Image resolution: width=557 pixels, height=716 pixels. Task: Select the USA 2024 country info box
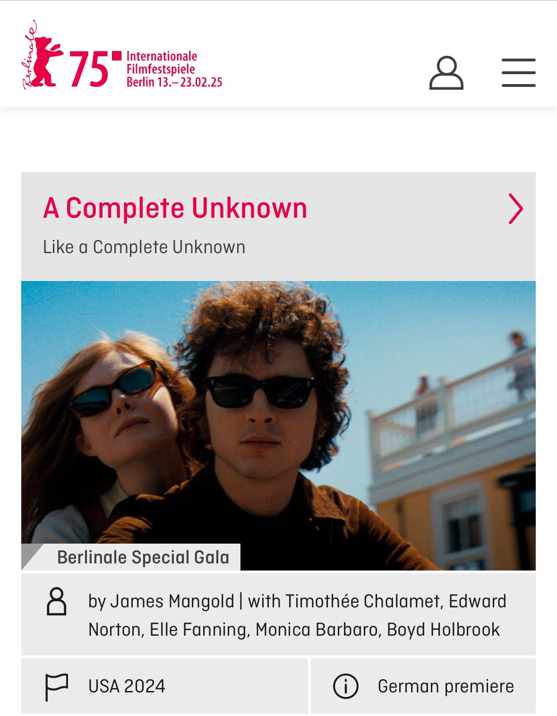tap(164, 686)
